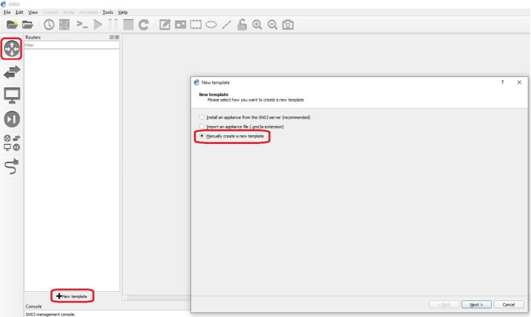Screen dimensions: 531x317
Task: Click the Zoom in magnifier icon
Action: [x=257, y=25]
